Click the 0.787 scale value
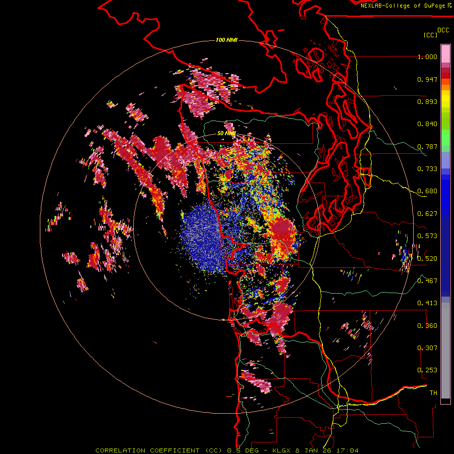Viewport: 454px width, 454px height. pyautogui.click(x=427, y=146)
